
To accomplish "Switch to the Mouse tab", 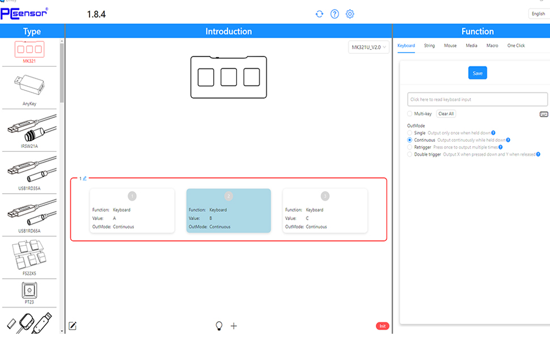I will [450, 45].
